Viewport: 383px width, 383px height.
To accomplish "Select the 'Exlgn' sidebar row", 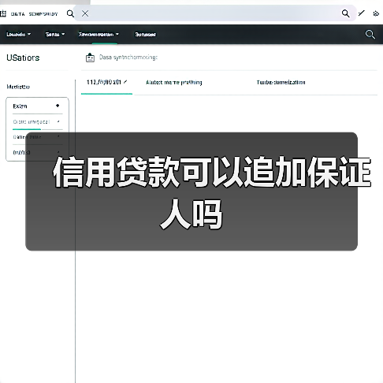I will point(37,106).
